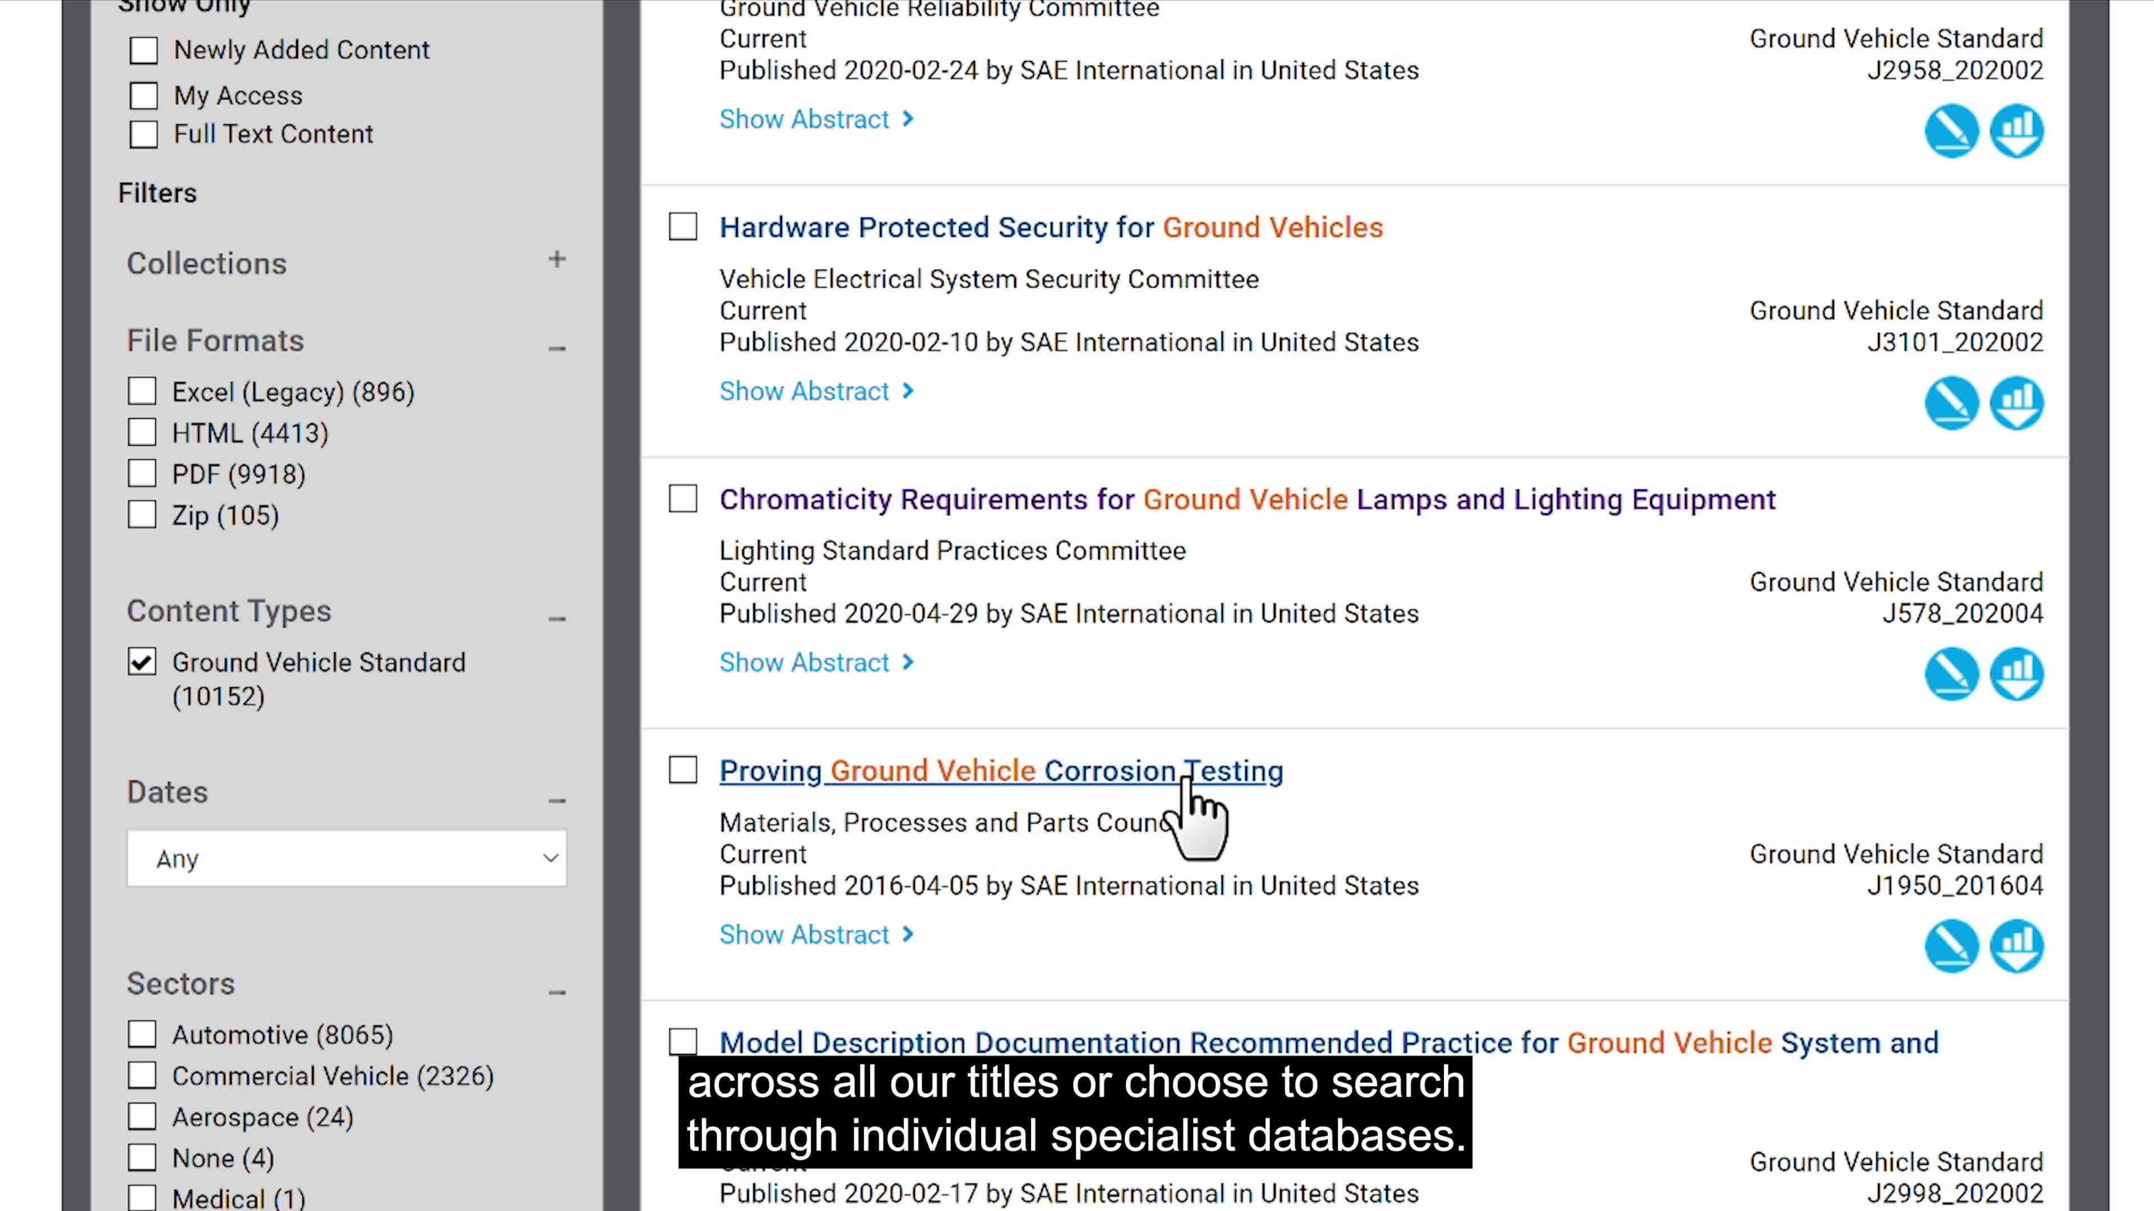Screen dimensions: 2154x1211
Task: Click the chart download icon for J578_202004
Action: [2016, 673]
